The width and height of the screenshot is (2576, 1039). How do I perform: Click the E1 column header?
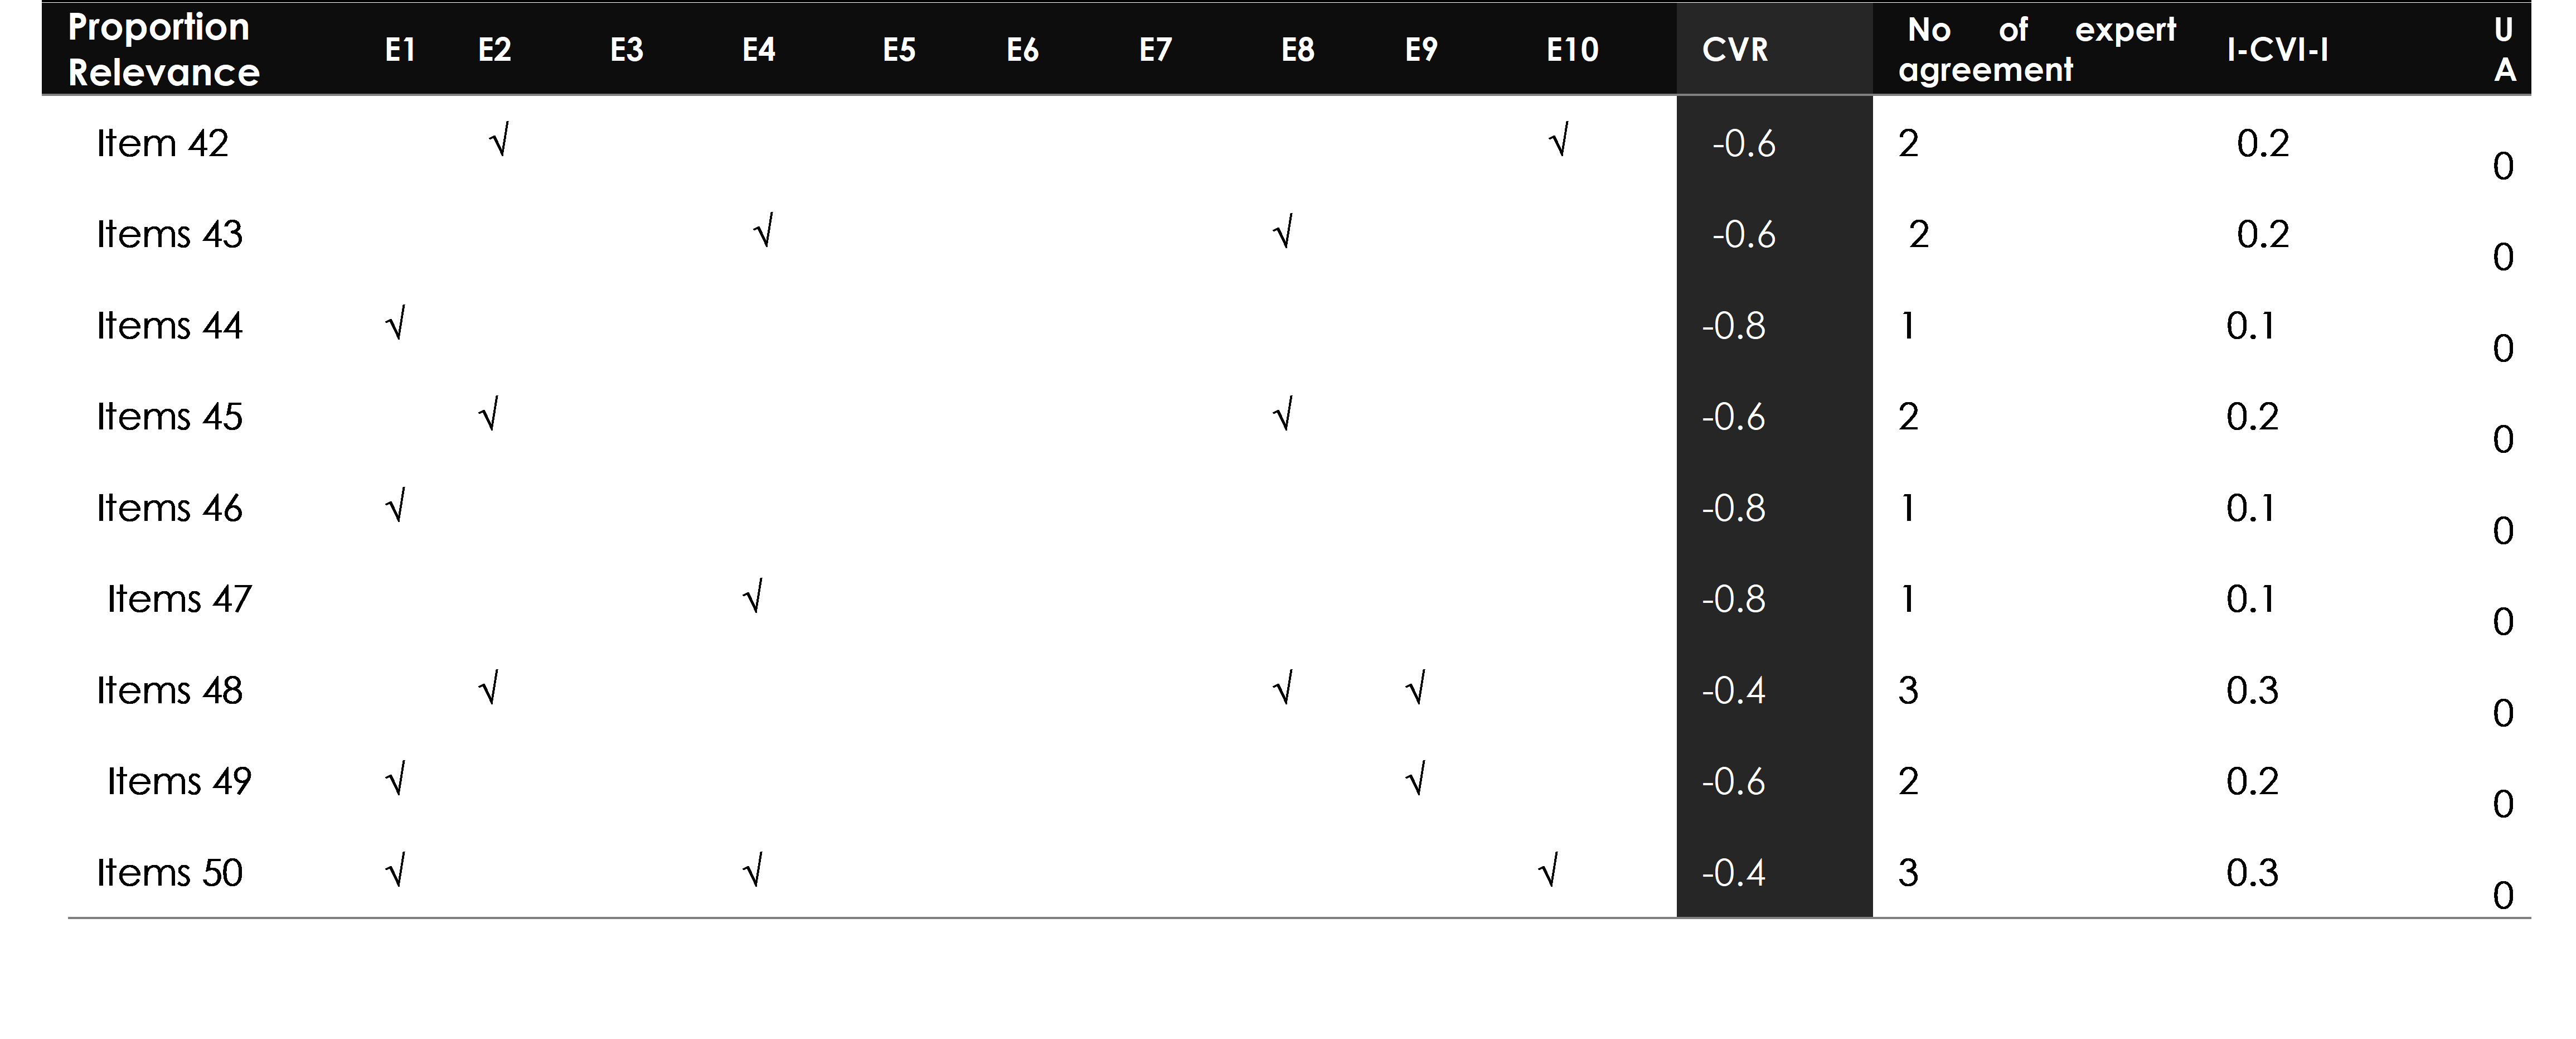[400, 50]
